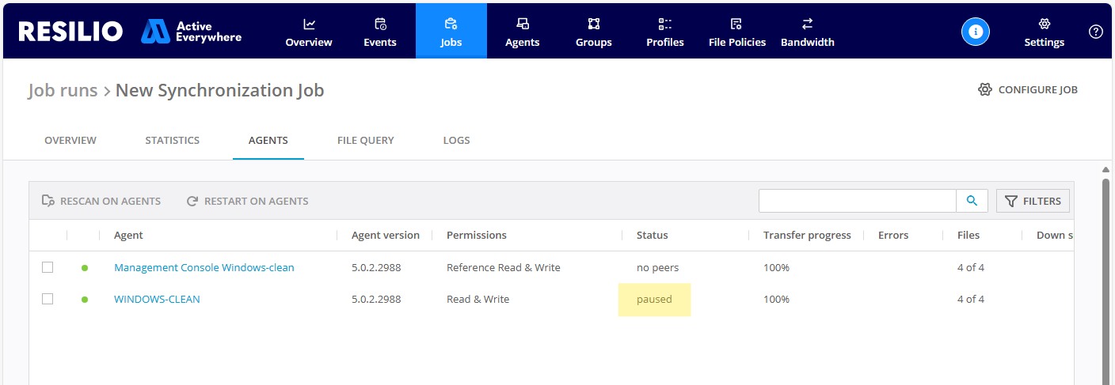Go to the Agents navigation icon
The width and height of the screenshot is (1115, 385).
click(x=523, y=25)
